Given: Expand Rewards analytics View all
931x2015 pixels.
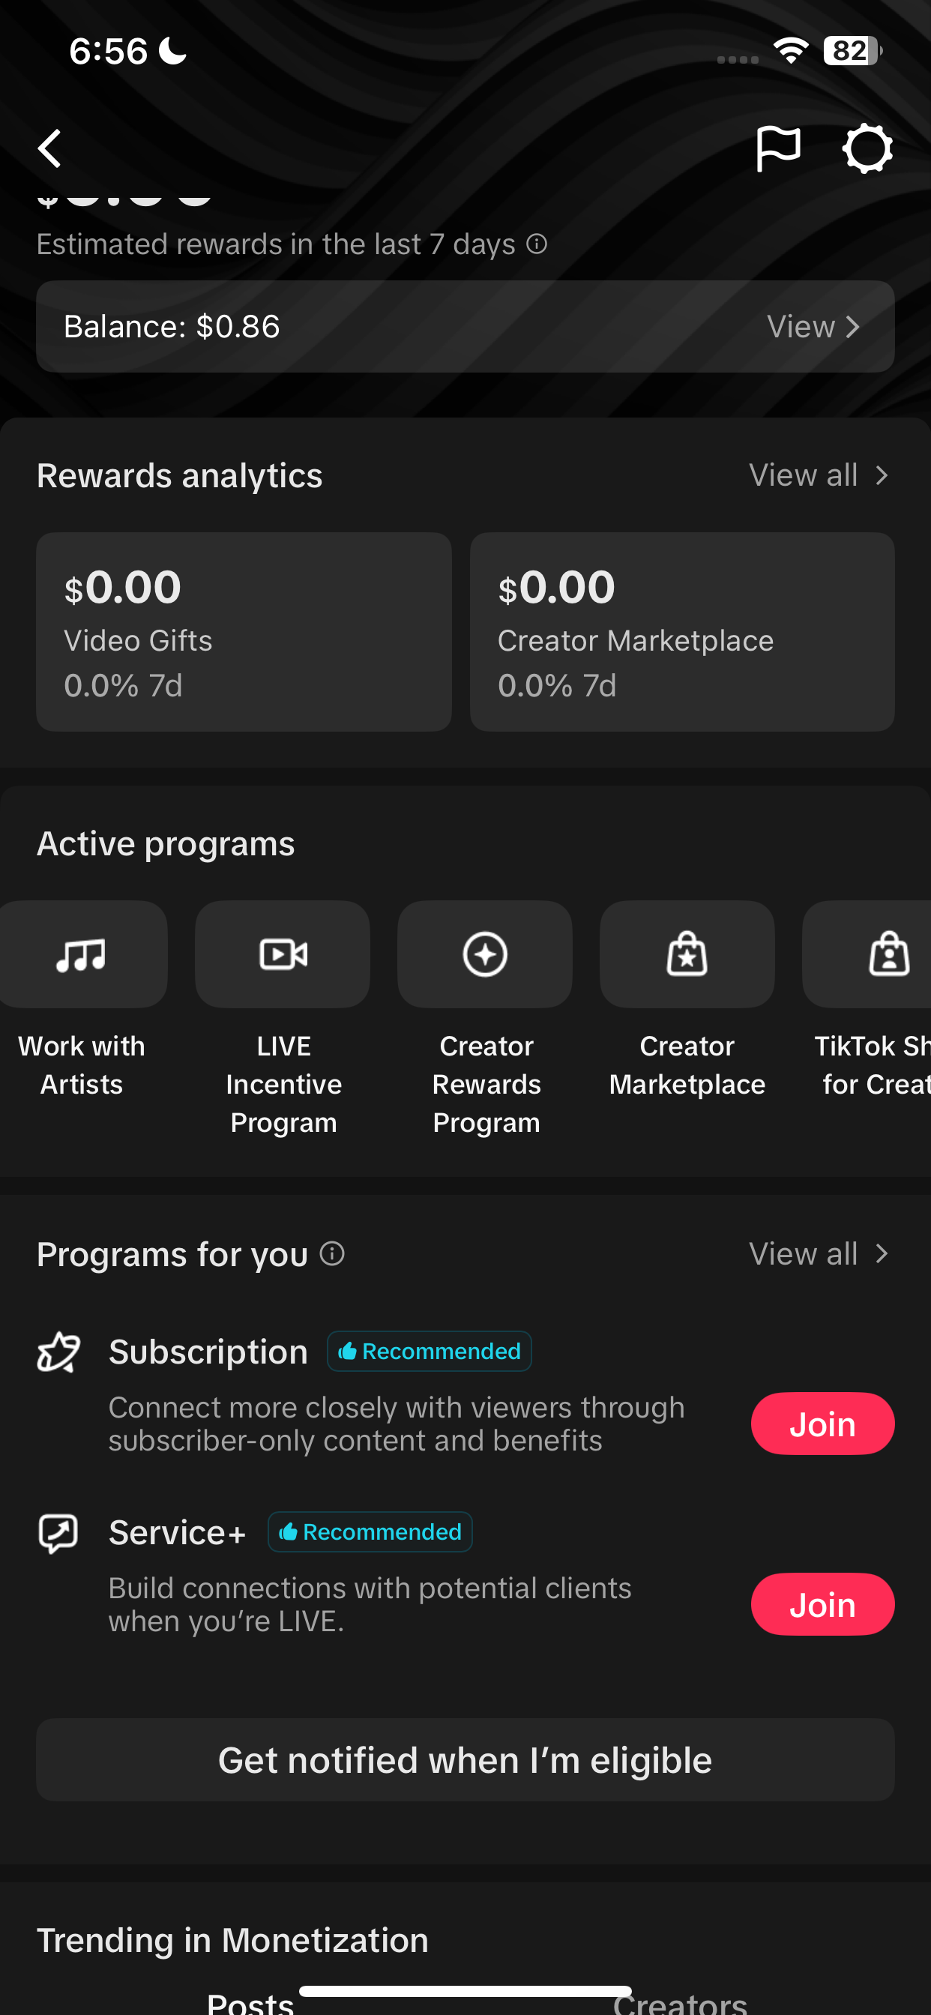Looking at the screenshot, I should tap(819, 475).
